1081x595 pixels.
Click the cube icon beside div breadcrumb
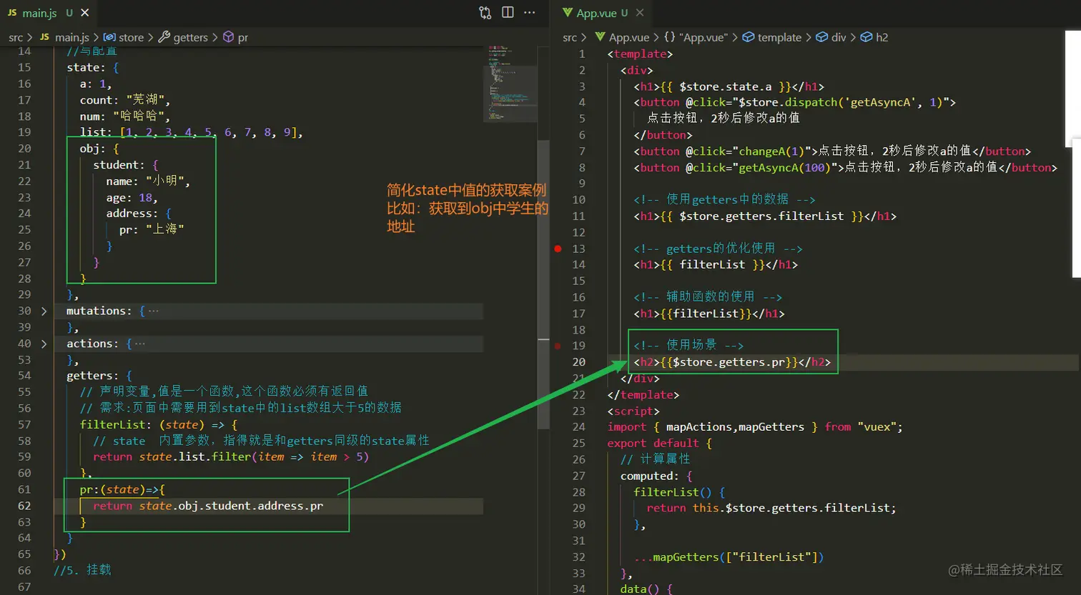[x=822, y=37]
